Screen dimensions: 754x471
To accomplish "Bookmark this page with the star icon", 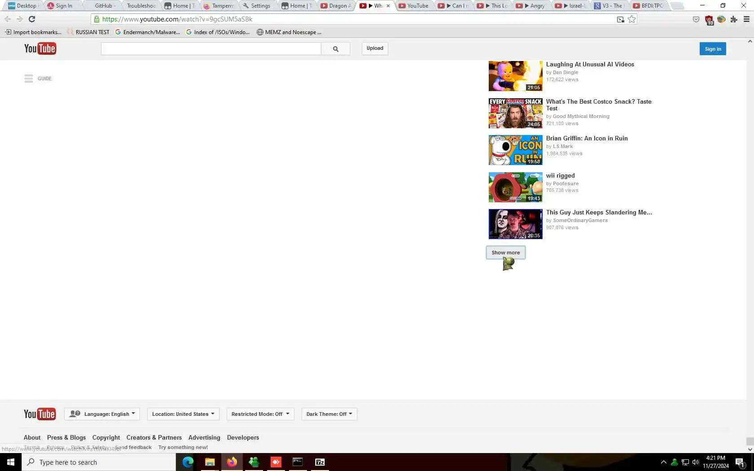I will point(632,19).
